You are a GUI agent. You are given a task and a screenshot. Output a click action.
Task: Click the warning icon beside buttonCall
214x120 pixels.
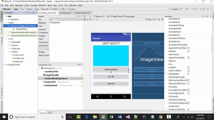82,82
